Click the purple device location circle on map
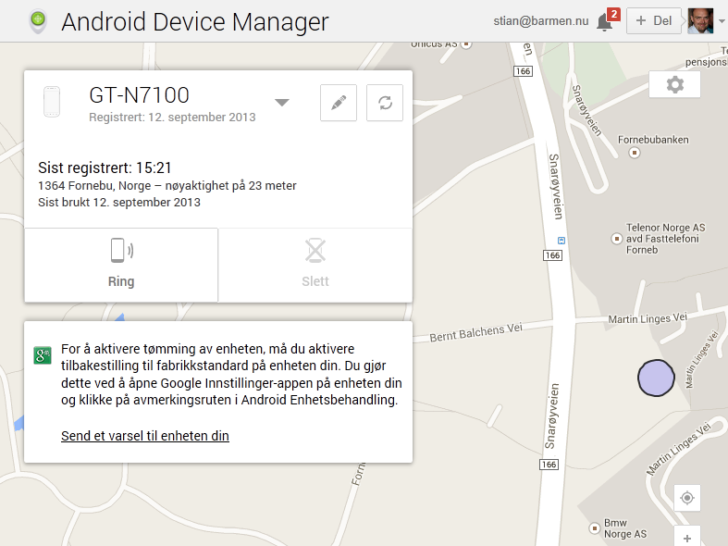Screen dimensions: 728x546 tap(656, 378)
